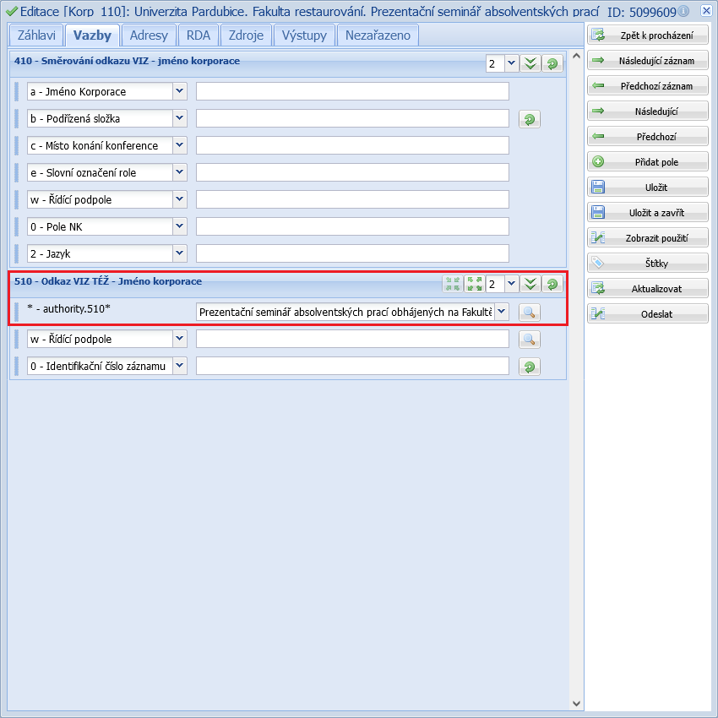Click the magnifier icon beside the authority.510 field
718x718 pixels.
(x=529, y=313)
